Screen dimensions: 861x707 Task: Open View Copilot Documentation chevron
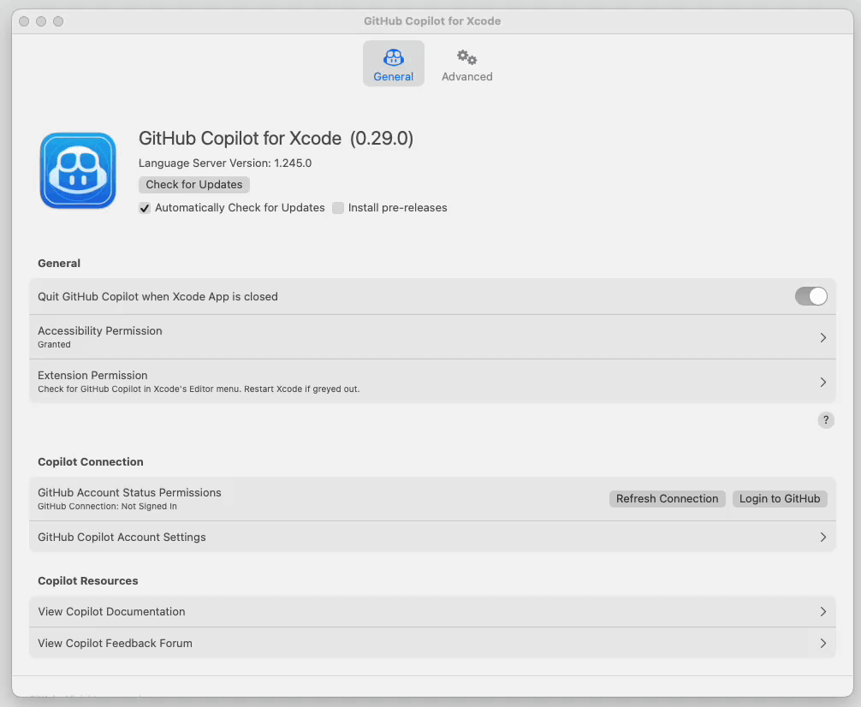click(x=822, y=611)
